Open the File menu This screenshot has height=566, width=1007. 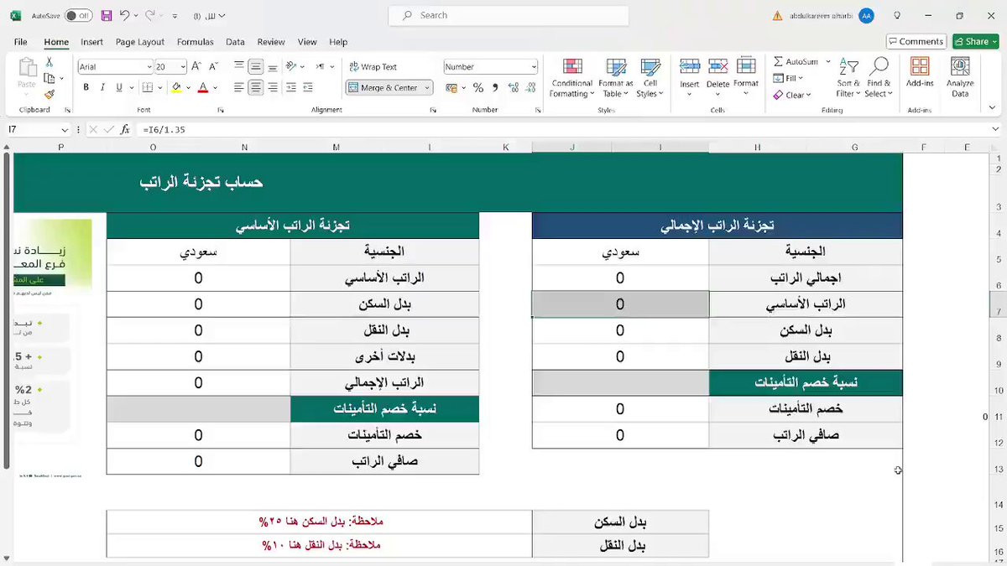click(x=20, y=42)
